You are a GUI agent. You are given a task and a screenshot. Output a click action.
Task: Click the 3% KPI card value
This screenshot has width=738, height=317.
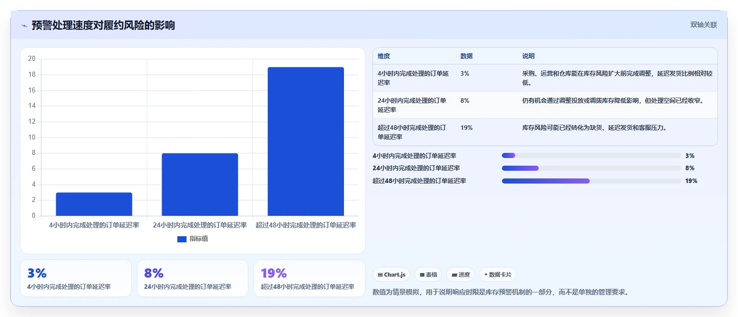click(37, 274)
